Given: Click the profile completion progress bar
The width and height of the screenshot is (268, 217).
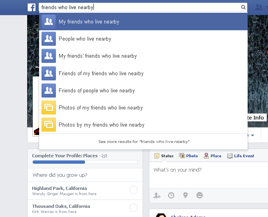Looking at the screenshot, I should [x=85, y=162].
